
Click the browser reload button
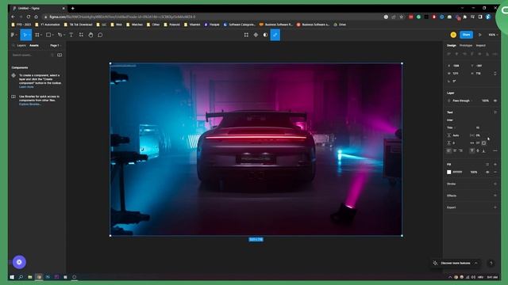29,17
